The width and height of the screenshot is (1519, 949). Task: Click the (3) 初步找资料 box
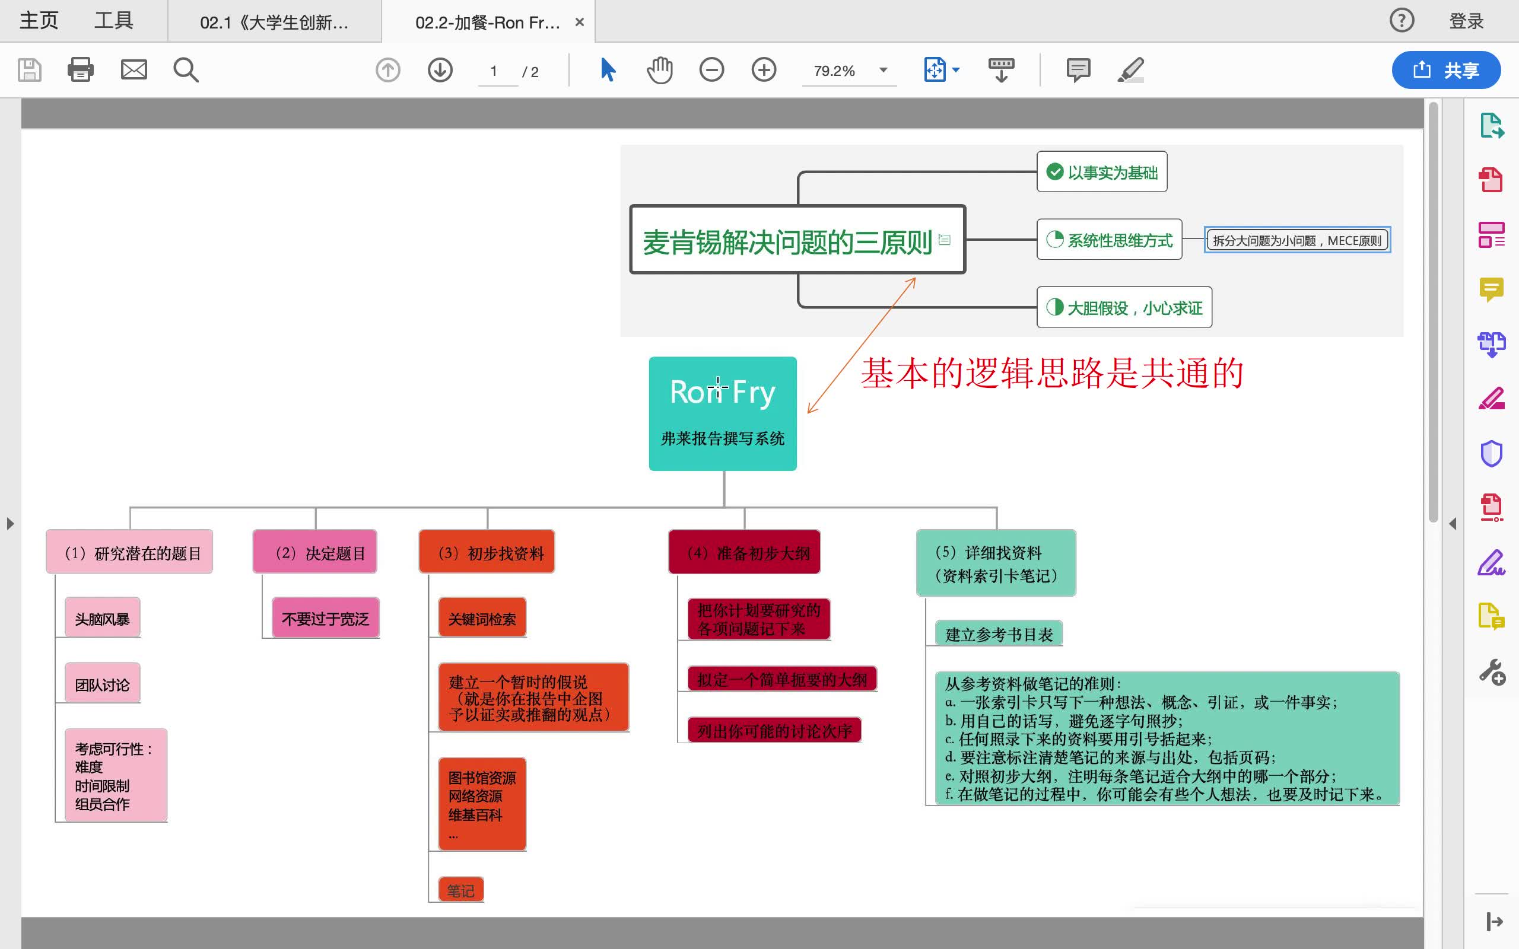(x=487, y=552)
